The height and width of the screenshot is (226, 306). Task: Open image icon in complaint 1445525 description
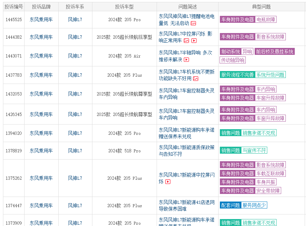click(x=193, y=23)
